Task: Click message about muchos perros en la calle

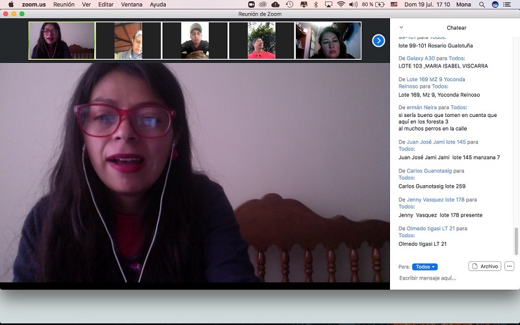Action: click(x=447, y=122)
